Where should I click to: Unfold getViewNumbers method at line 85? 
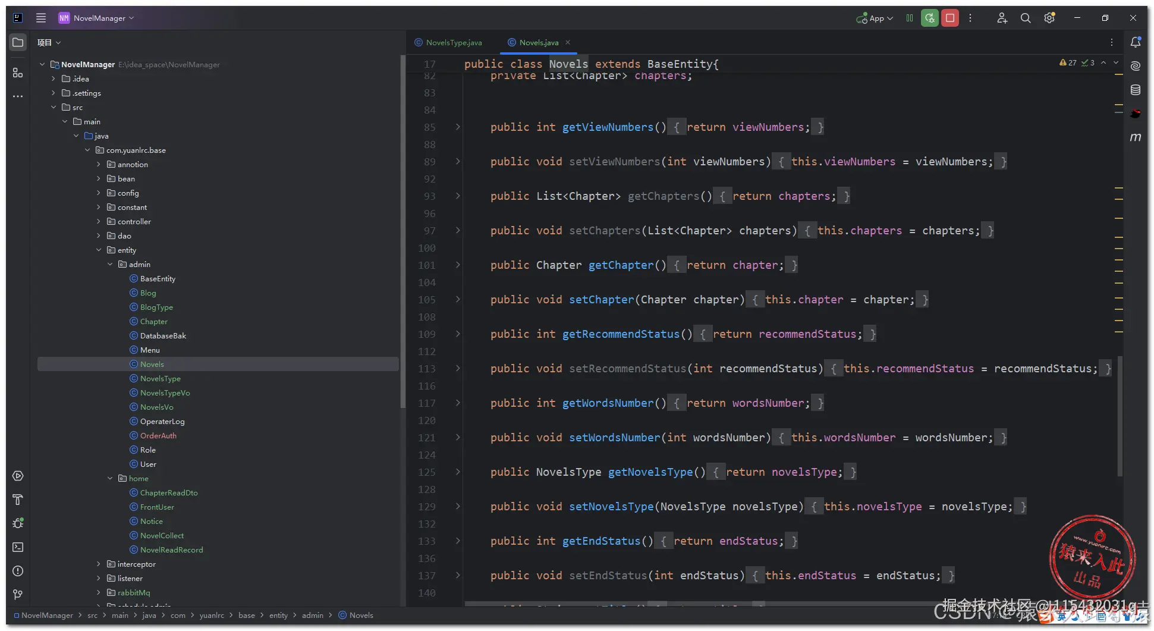(x=458, y=127)
